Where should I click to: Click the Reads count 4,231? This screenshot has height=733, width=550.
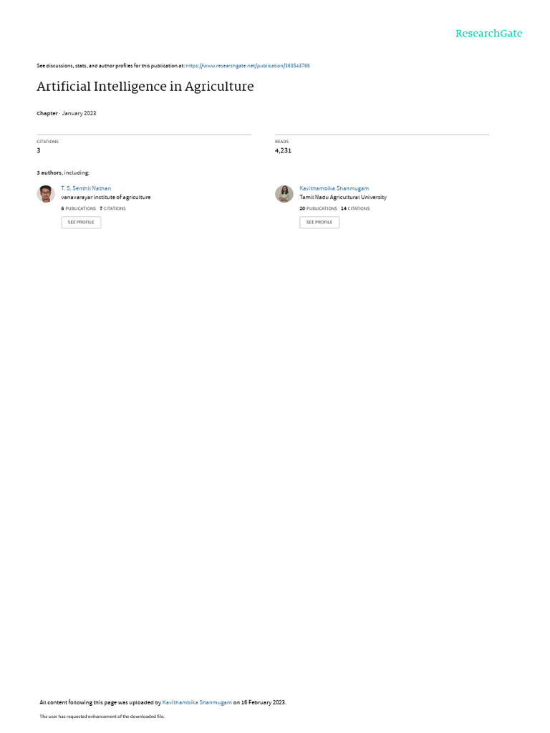coord(283,150)
